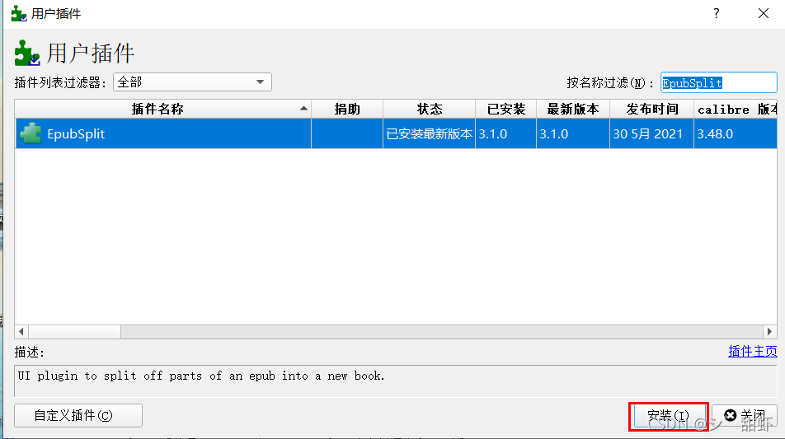Sort by 状态 column header
785x439 pixels.
(429, 109)
